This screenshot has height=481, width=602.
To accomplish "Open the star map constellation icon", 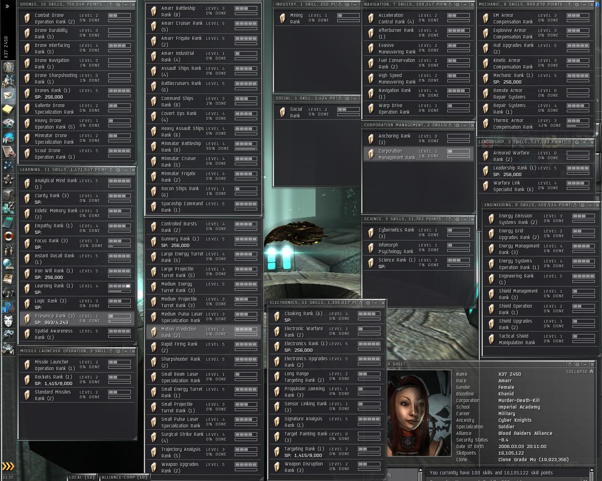I will pos(9,165).
